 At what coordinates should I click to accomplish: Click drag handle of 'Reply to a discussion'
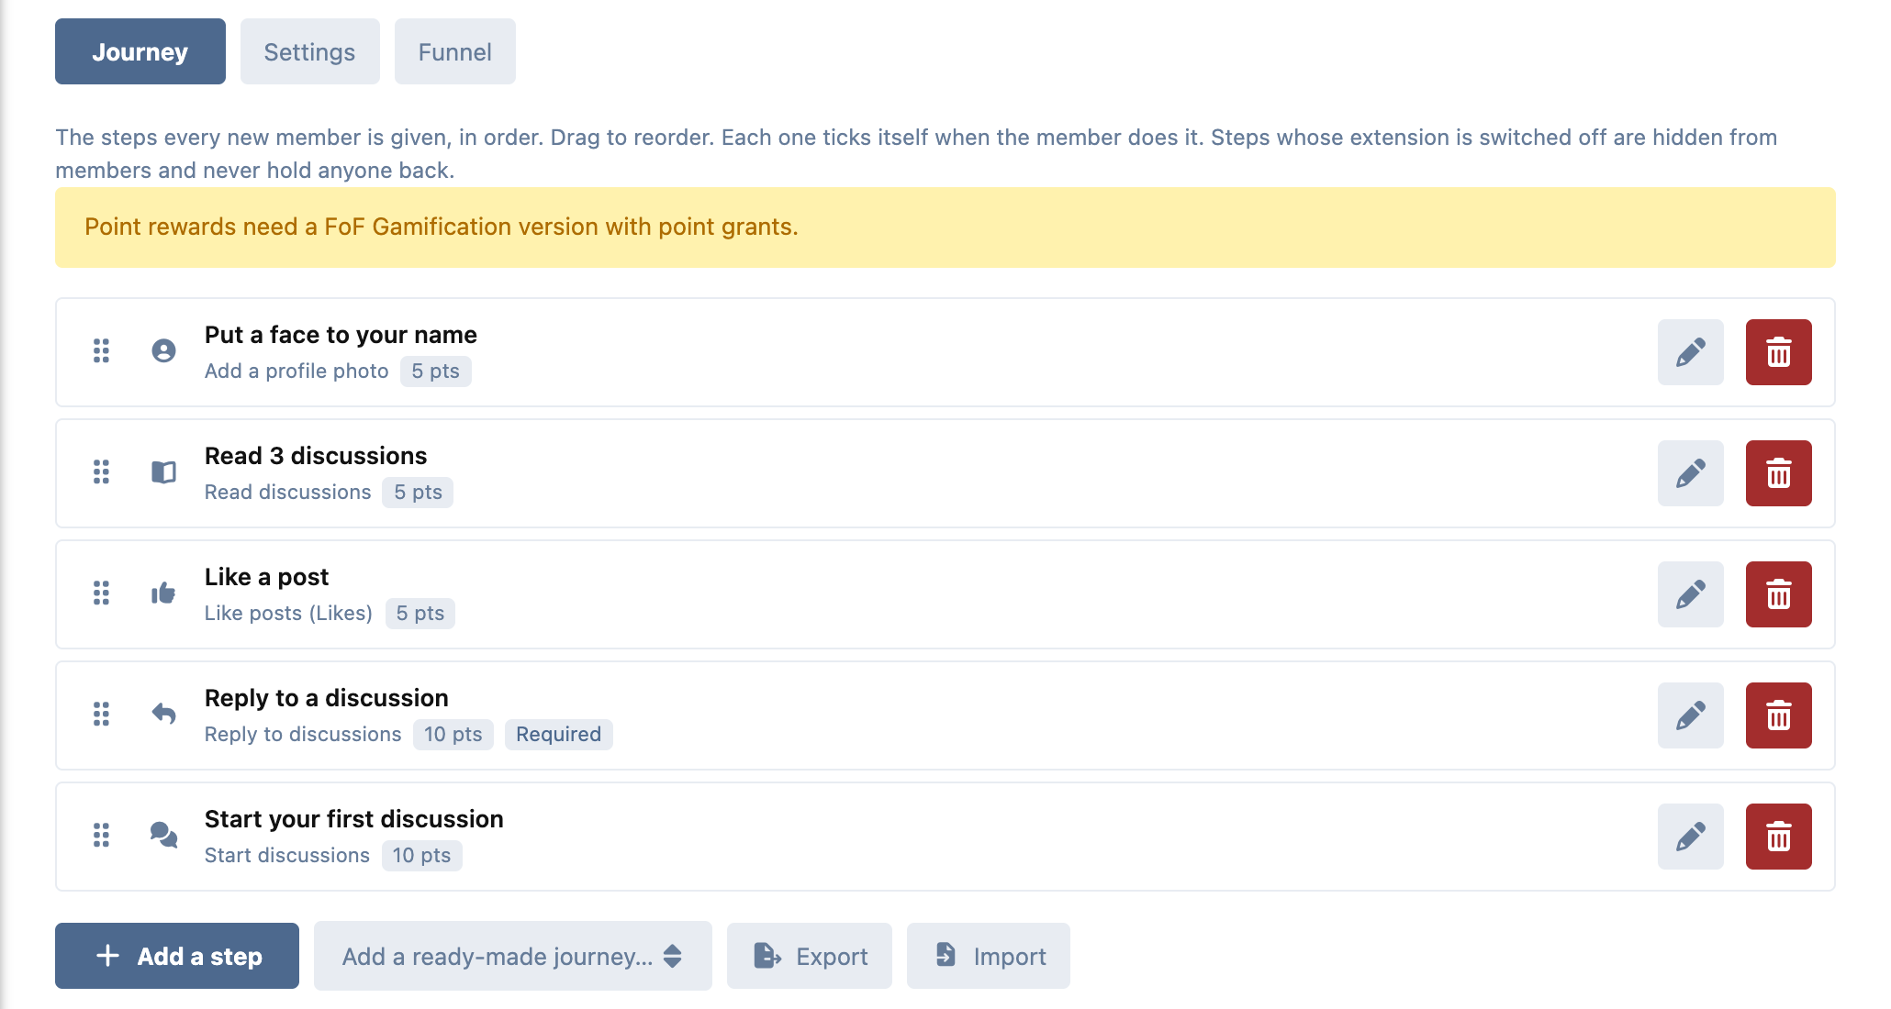pyautogui.click(x=101, y=715)
